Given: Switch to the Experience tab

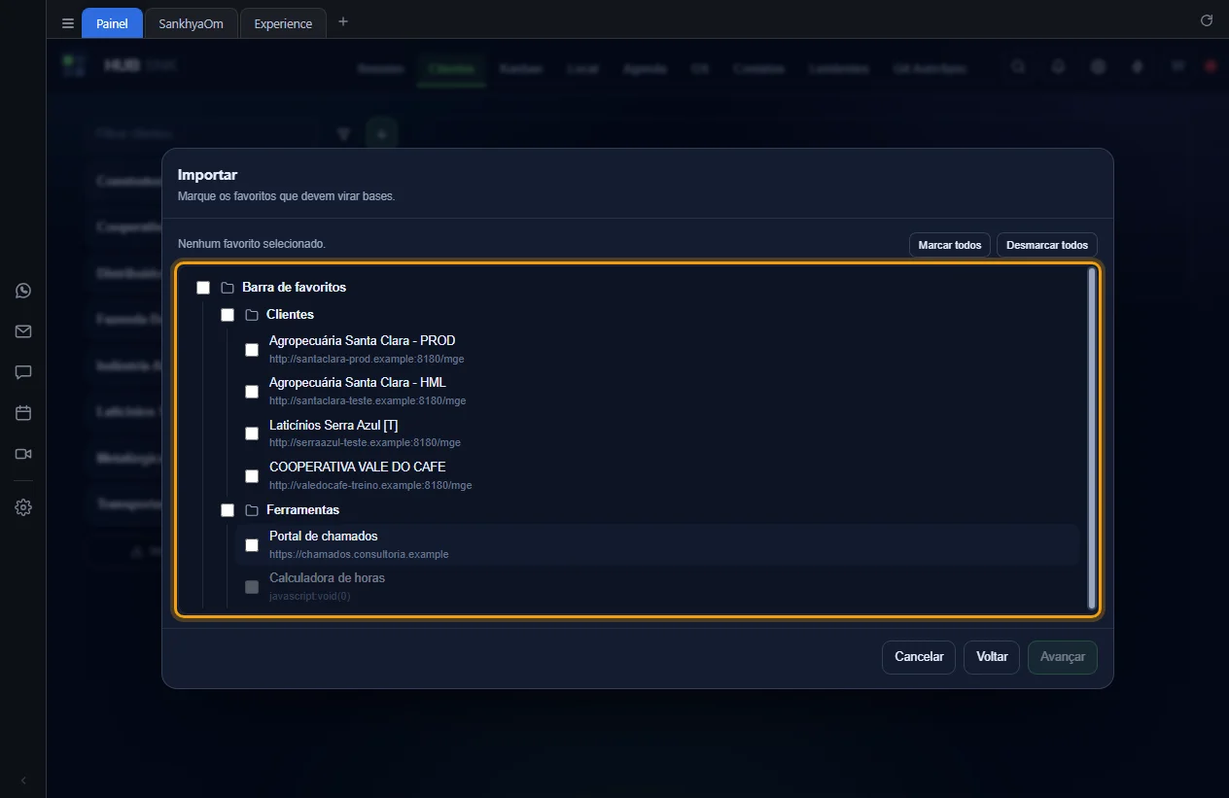Looking at the screenshot, I should (x=283, y=23).
